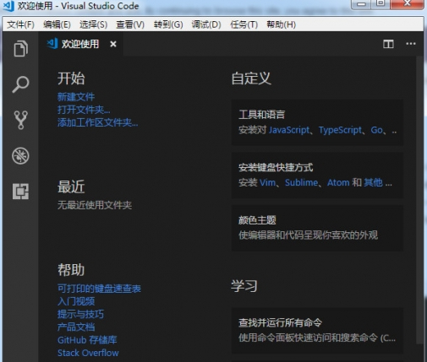
Task: Open the Debug bug icon in activity bar
Action: pos(20,155)
